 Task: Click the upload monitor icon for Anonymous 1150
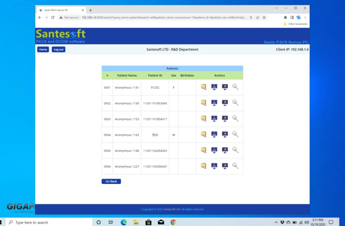tap(225, 103)
